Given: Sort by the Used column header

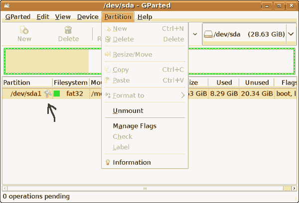Looking at the screenshot, I should [223, 83].
